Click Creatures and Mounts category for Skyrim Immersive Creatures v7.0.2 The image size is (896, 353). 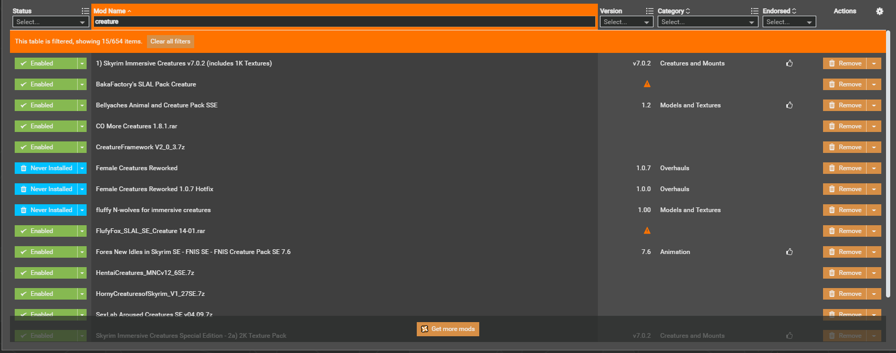coord(692,63)
